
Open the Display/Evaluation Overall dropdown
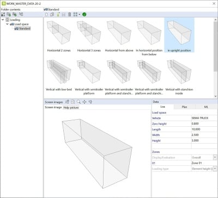[x=215, y=157]
